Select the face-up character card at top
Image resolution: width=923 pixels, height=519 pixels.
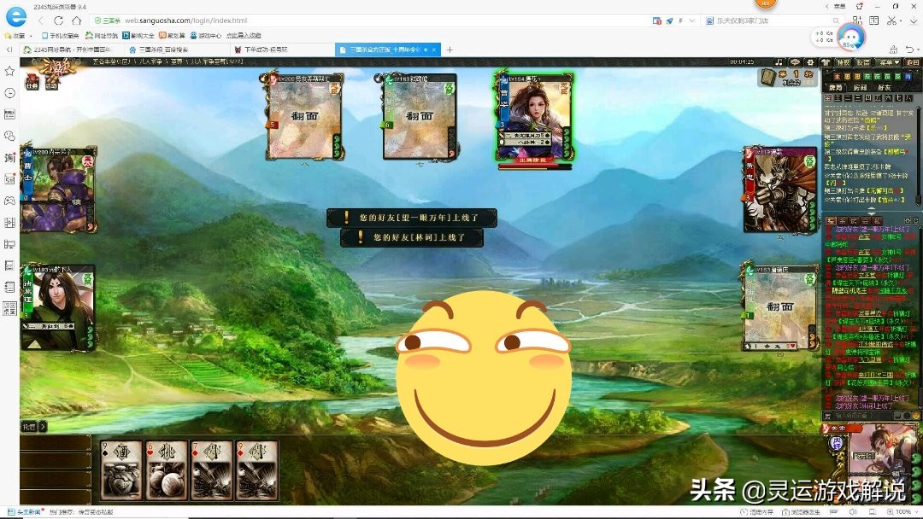click(534, 116)
